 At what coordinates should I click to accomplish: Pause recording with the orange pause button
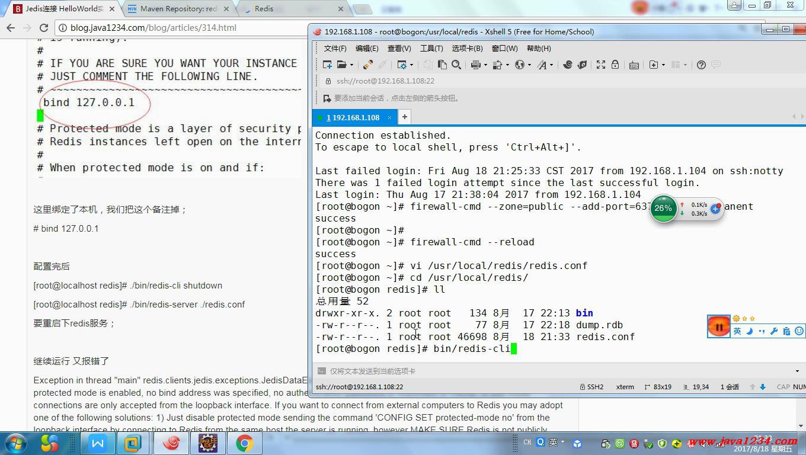[x=719, y=326]
